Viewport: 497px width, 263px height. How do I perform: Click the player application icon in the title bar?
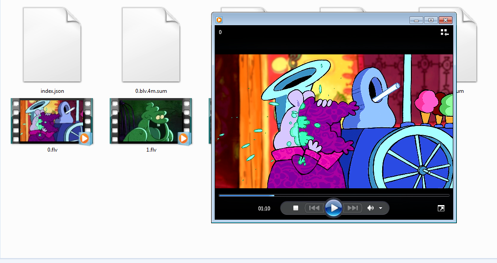tap(219, 20)
